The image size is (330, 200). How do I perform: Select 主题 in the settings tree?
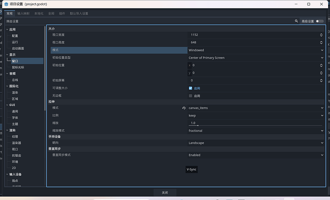15,124
